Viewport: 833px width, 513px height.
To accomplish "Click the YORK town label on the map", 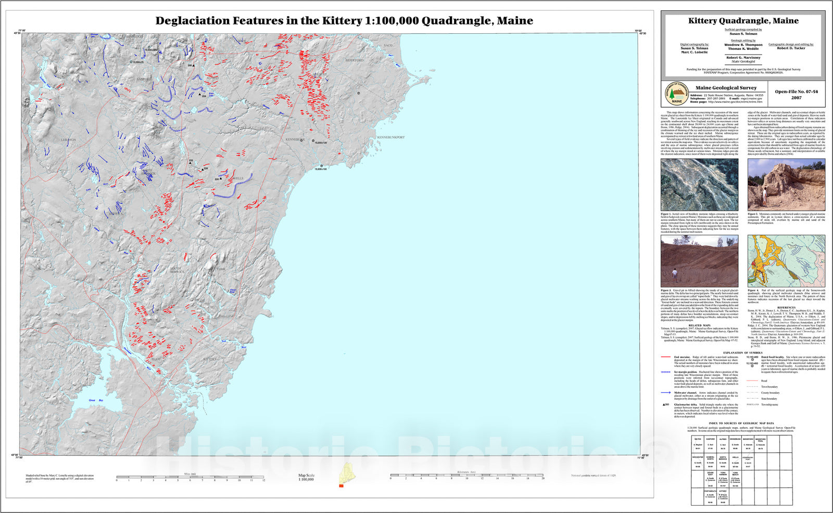I will [x=221, y=269].
